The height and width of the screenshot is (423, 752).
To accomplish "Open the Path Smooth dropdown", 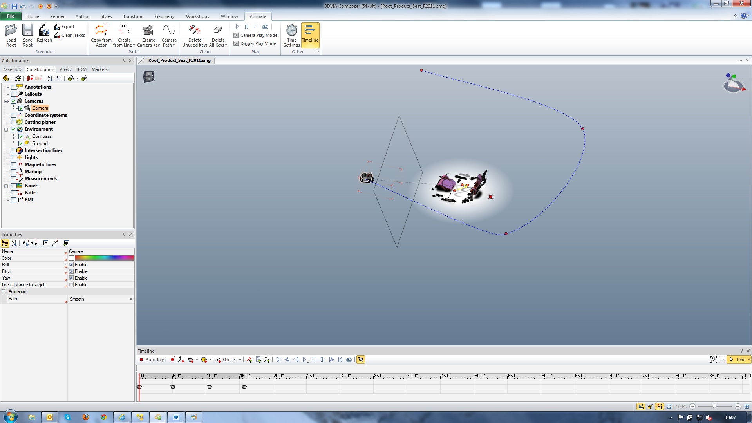I will point(131,299).
